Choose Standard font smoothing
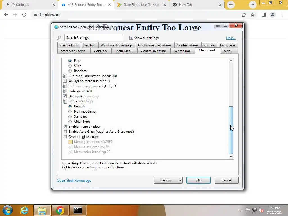 click(70, 116)
